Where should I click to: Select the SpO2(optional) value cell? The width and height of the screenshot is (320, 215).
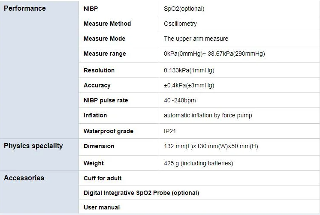coord(184,9)
